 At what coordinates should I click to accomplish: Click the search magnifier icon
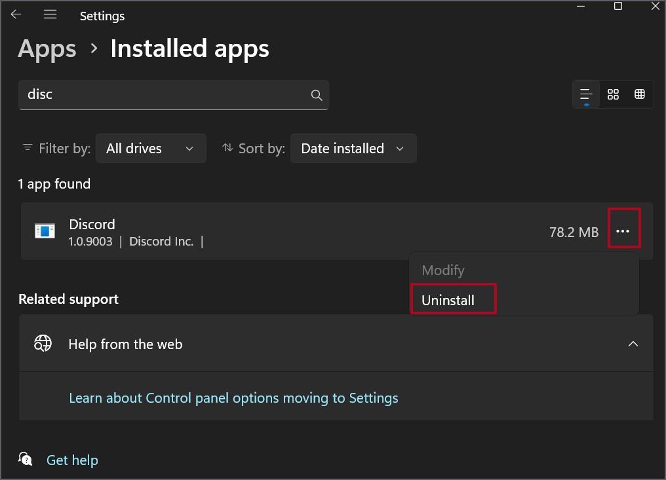[316, 95]
